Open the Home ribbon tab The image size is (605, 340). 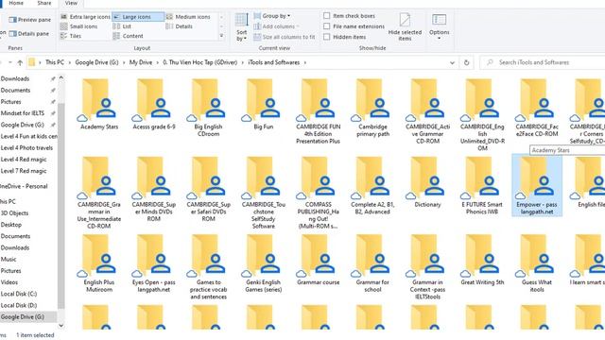(x=16, y=3)
